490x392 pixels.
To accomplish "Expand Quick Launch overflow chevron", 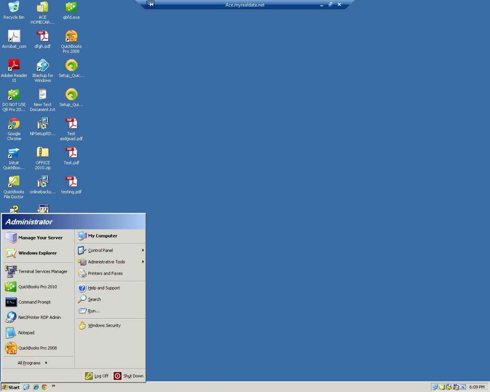I will [53, 386].
